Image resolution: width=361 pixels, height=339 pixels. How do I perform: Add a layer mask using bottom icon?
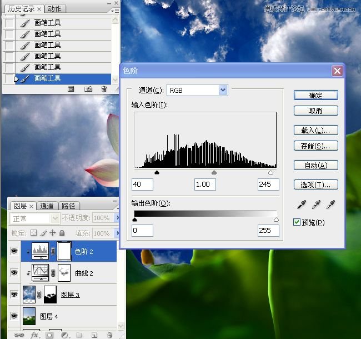pos(49,335)
